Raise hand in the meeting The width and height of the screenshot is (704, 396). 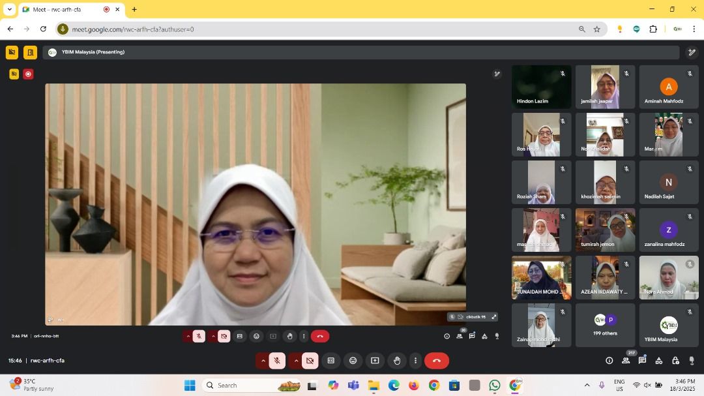(x=397, y=361)
